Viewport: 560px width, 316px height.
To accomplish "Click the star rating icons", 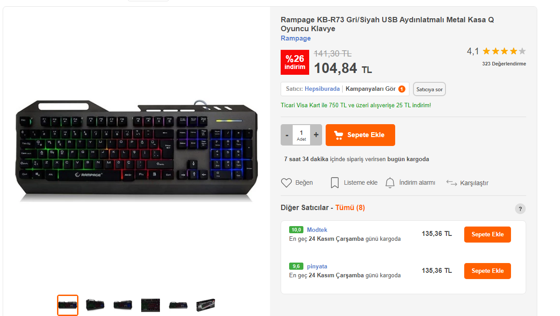I will tap(504, 51).
